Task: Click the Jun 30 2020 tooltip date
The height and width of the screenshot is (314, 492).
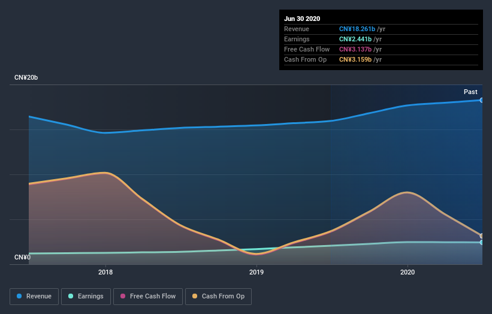Action: click(x=302, y=19)
